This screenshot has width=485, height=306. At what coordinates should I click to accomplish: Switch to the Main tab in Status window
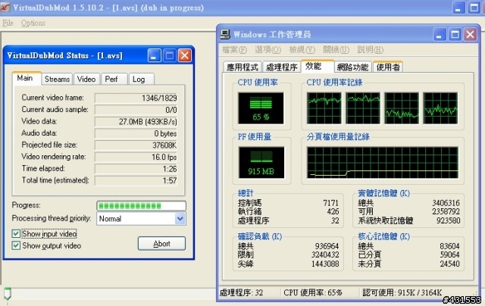pyautogui.click(x=25, y=78)
